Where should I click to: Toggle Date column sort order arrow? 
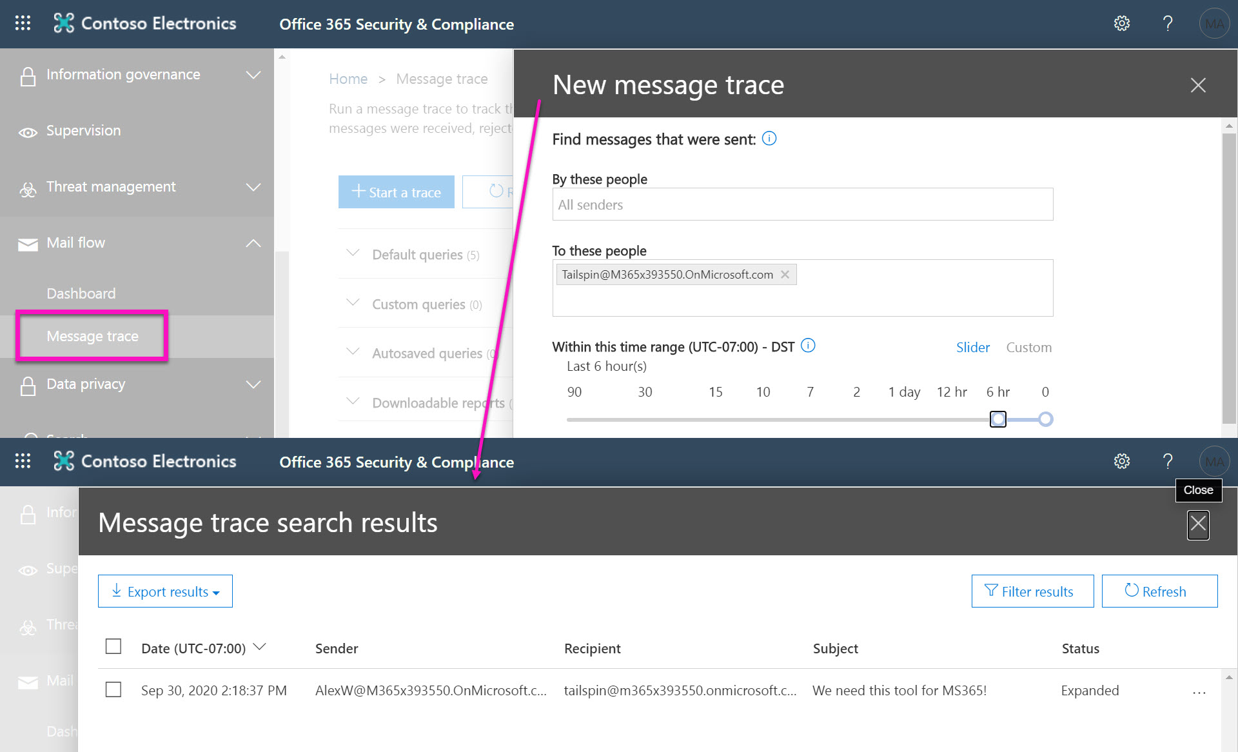[x=260, y=647]
